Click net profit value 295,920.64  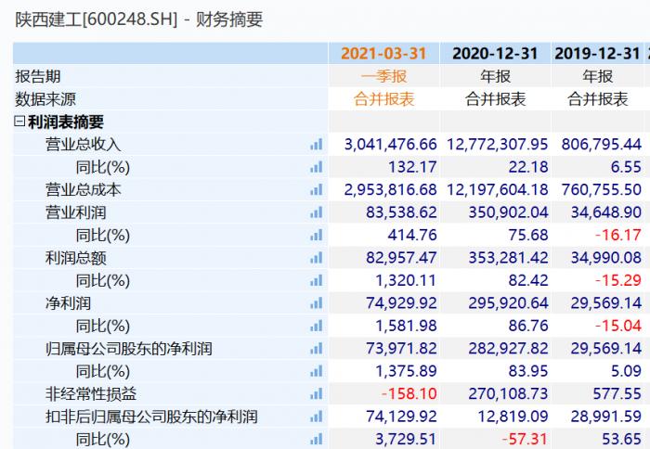(508, 303)
